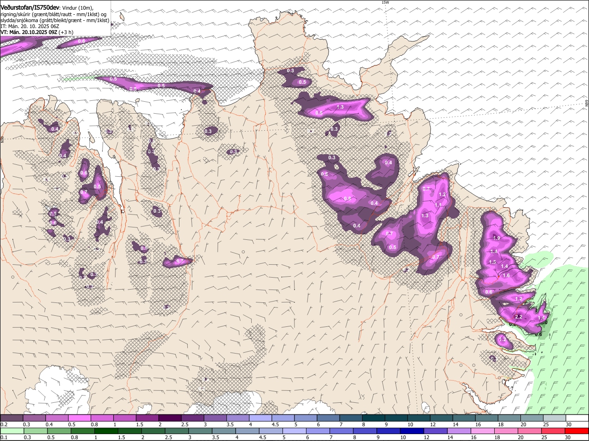Select white snow legend swatch after 30
The image size is (589, 441).
[x=577, y=418]
